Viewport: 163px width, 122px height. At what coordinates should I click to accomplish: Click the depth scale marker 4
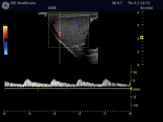click(138, 65)
